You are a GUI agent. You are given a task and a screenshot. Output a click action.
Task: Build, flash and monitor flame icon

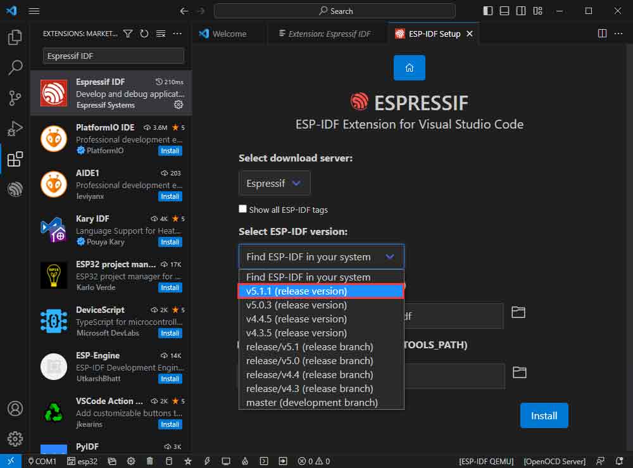click(245, 461)
